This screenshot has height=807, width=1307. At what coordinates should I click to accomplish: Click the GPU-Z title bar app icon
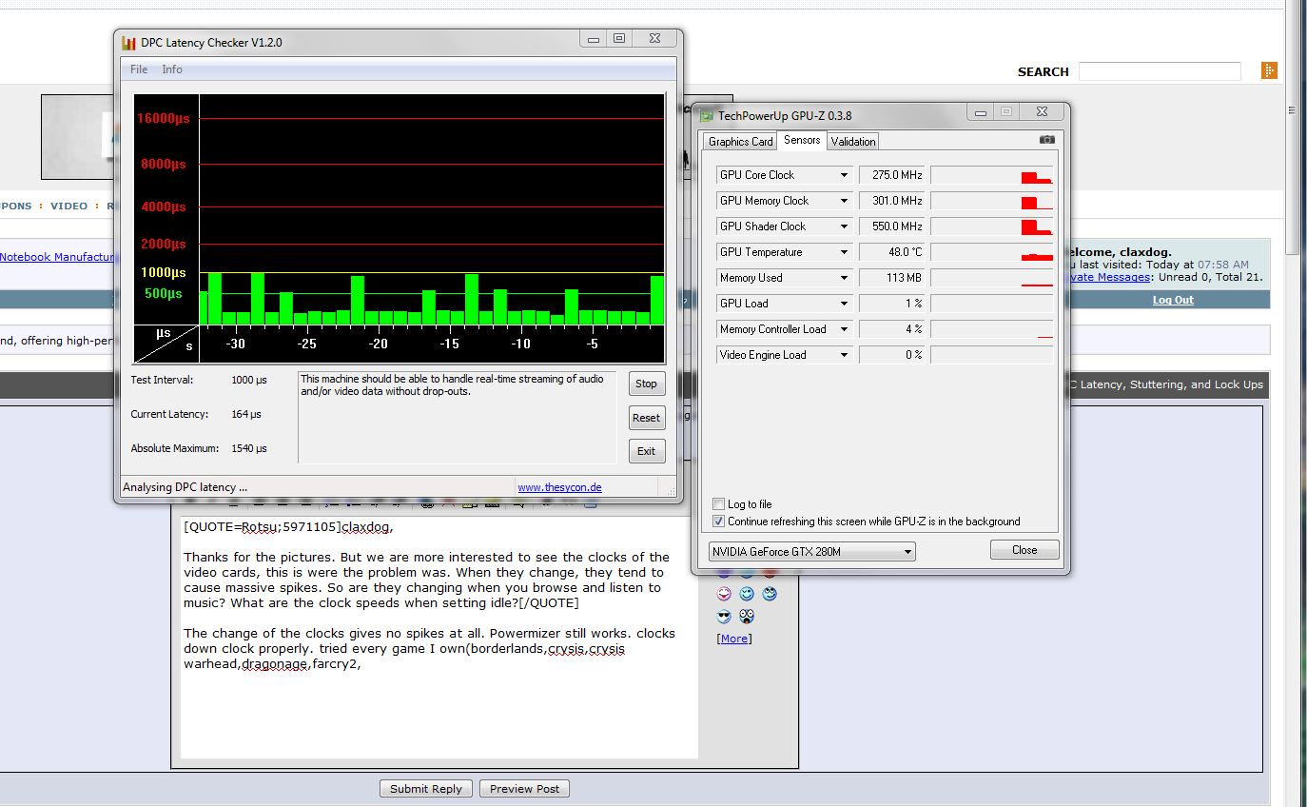(x=706, y=115)
